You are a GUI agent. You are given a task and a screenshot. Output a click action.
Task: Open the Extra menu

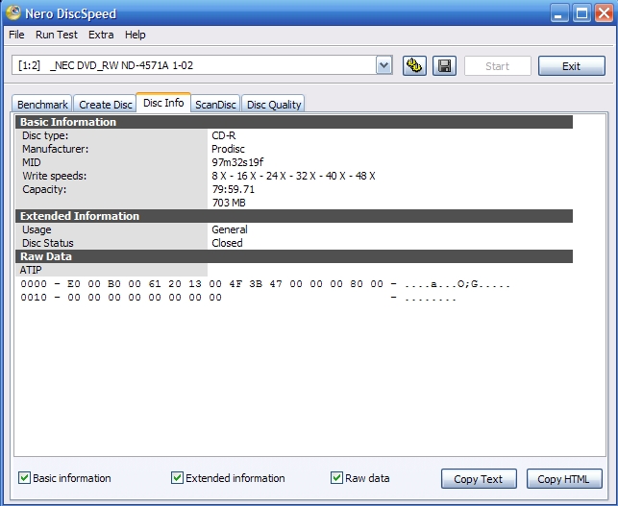(101, 35)
